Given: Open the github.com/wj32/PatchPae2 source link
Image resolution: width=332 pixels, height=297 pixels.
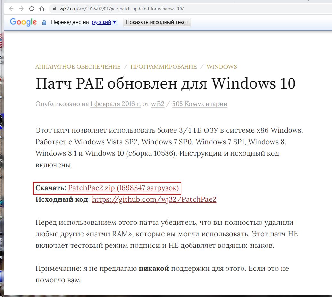Looking at the screenshot, I should (154, 199).
